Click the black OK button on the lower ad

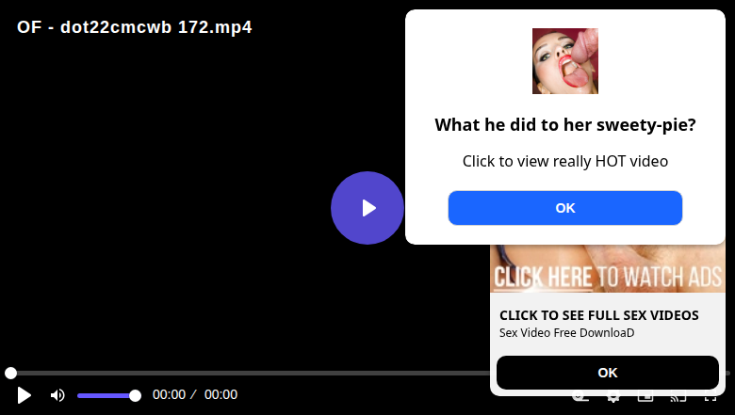608,373
